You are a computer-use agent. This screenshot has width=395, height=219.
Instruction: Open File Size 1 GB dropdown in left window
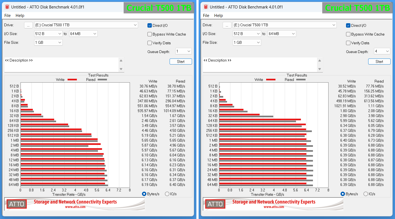point(48,42)
